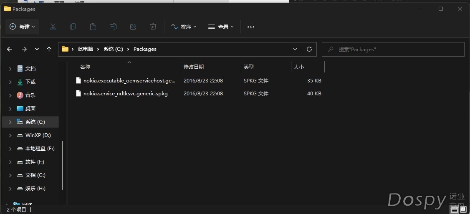Click the Rename icon in toolbar
This screenshot has height=214, width=470.
point(113,27)
